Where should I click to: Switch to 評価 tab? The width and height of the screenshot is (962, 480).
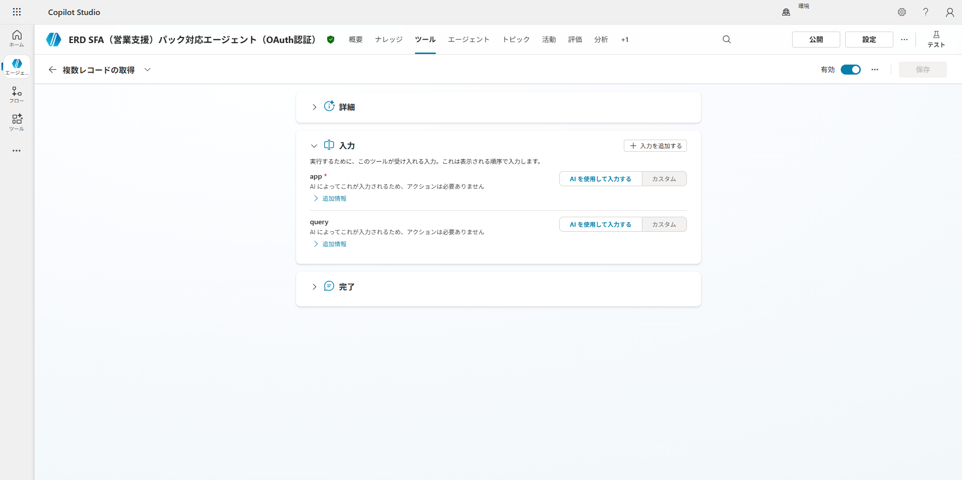coord(575,40)
